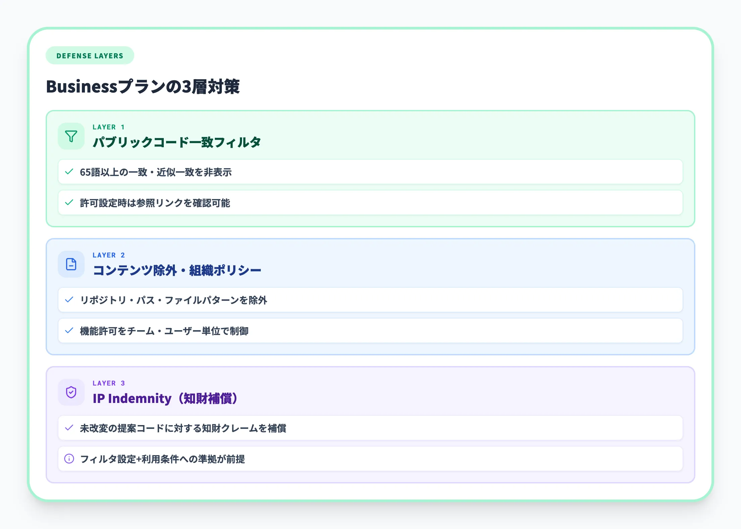This screenshot has height=529, width=741.
Task: Click the Businessプランの3層対策 heading
Action: [x=143, y=86]
